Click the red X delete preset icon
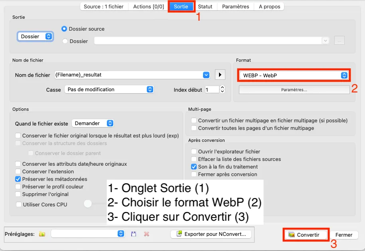Screen dimensions: 365x251 146,234
